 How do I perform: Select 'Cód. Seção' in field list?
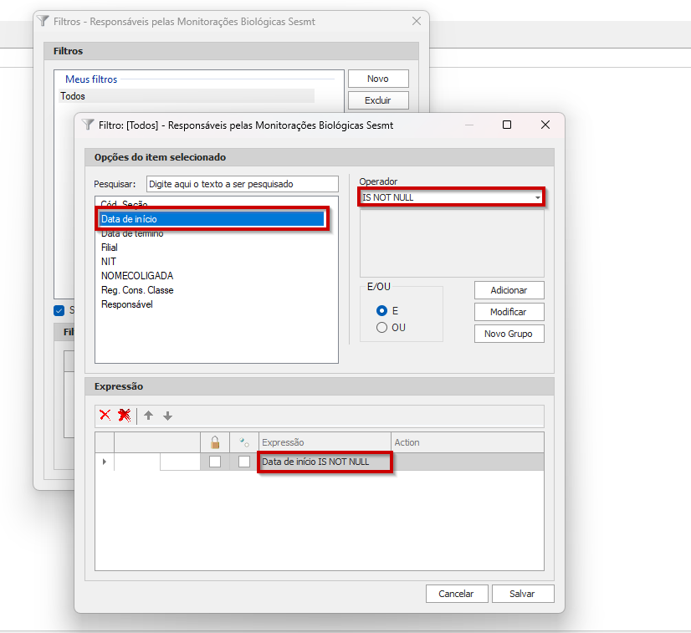coord(124,204)
